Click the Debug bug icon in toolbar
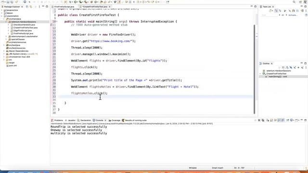 [x=70, y=2]
